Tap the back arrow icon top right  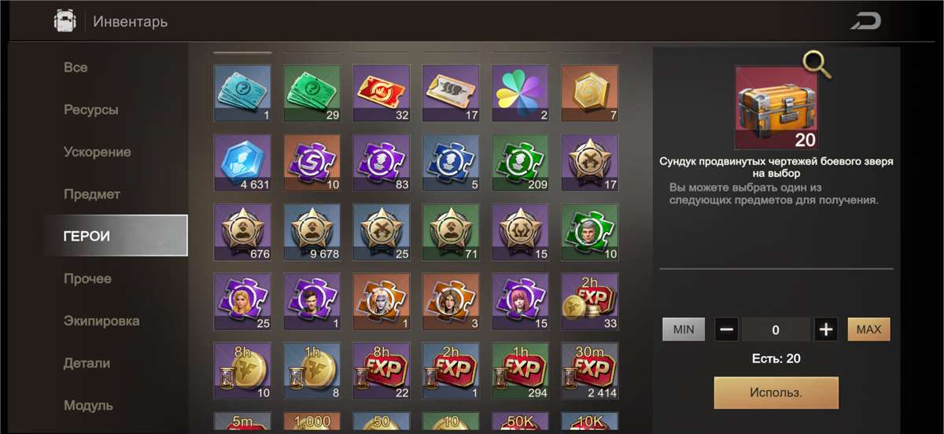(865, 21)
